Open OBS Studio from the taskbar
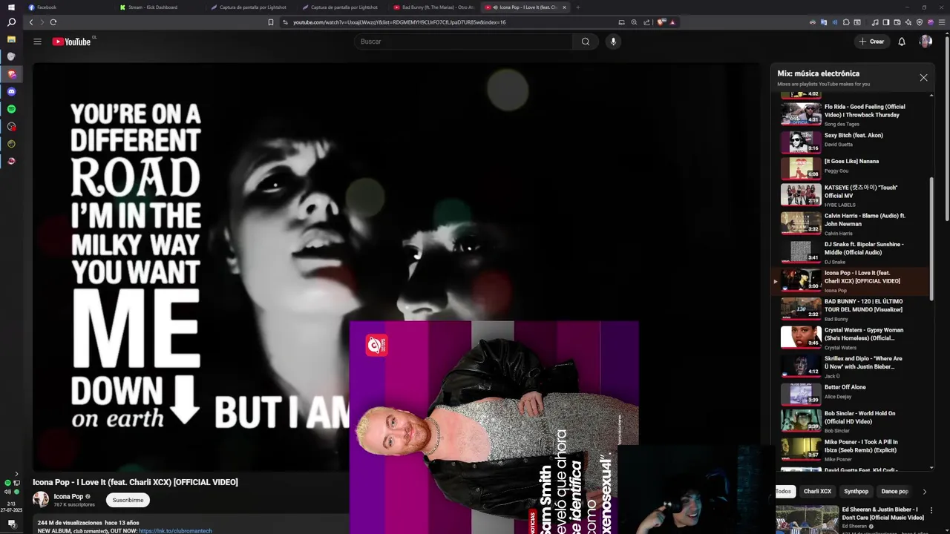950x534 pixels. pyautogui.click(x=11, y=126)
